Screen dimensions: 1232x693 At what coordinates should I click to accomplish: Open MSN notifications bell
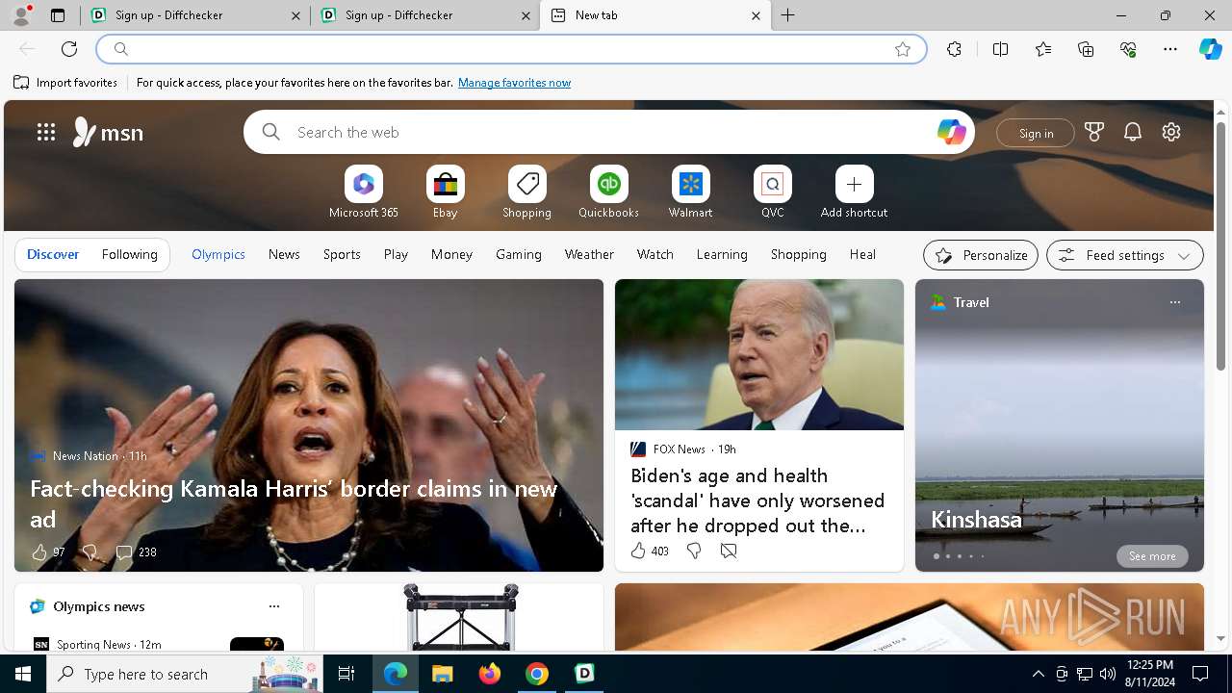pyautogui.click(x=1133, y=132)
